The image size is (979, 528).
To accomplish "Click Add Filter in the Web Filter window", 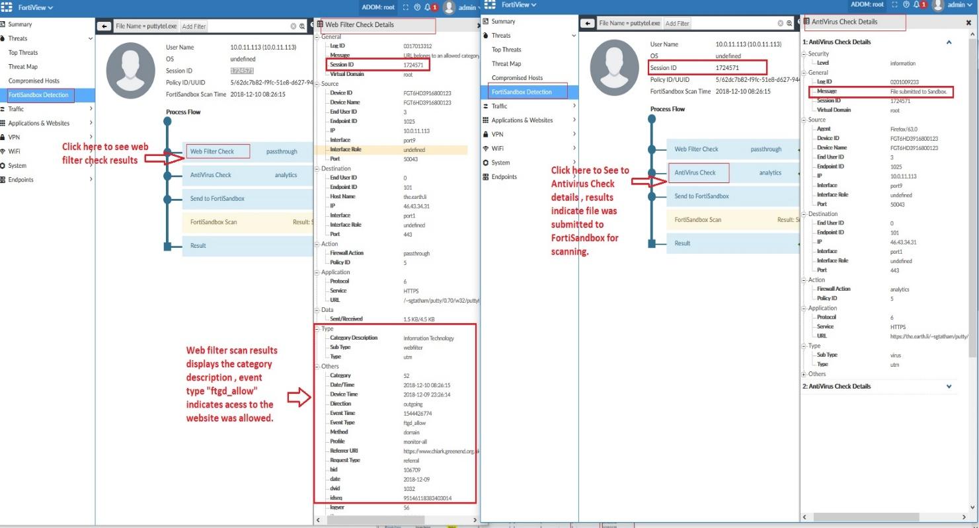I will (194, 26).
